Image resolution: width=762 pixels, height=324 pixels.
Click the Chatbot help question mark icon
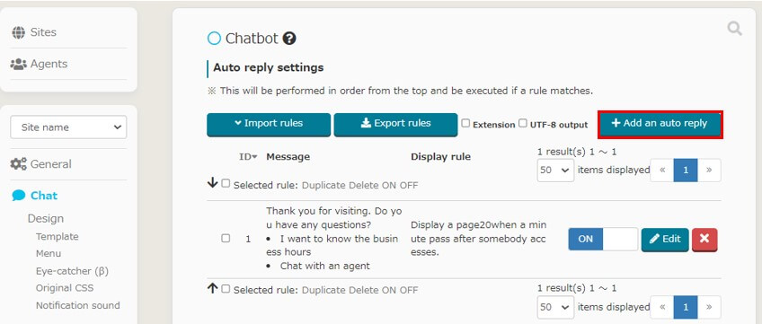coord(289,39)
